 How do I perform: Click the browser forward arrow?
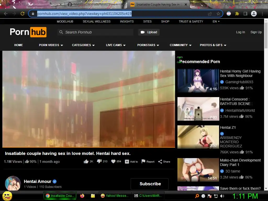click(x=14, y=14)
